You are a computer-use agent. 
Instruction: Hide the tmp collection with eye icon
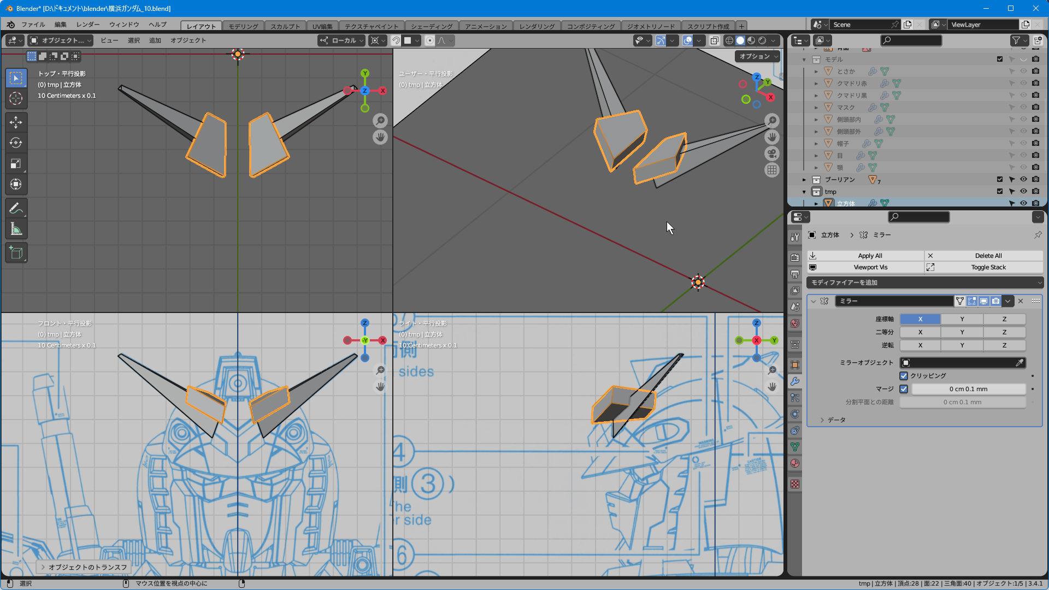pyautogui.click(x=1023, y=191)
